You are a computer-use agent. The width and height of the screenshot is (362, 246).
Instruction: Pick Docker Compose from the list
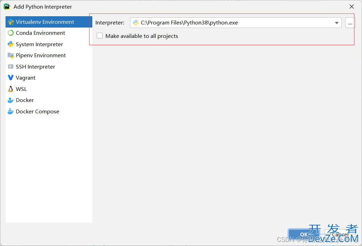click(x=49, y=112)
